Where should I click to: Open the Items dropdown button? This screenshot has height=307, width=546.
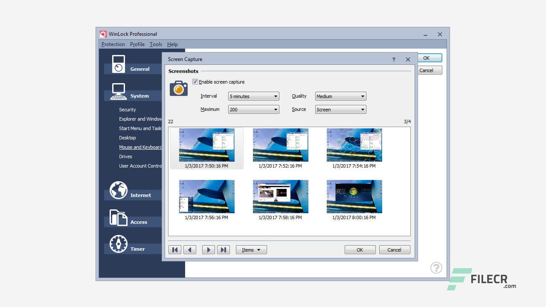click(251, 249)
